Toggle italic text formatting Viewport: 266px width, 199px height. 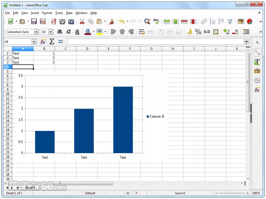point(68,32)
